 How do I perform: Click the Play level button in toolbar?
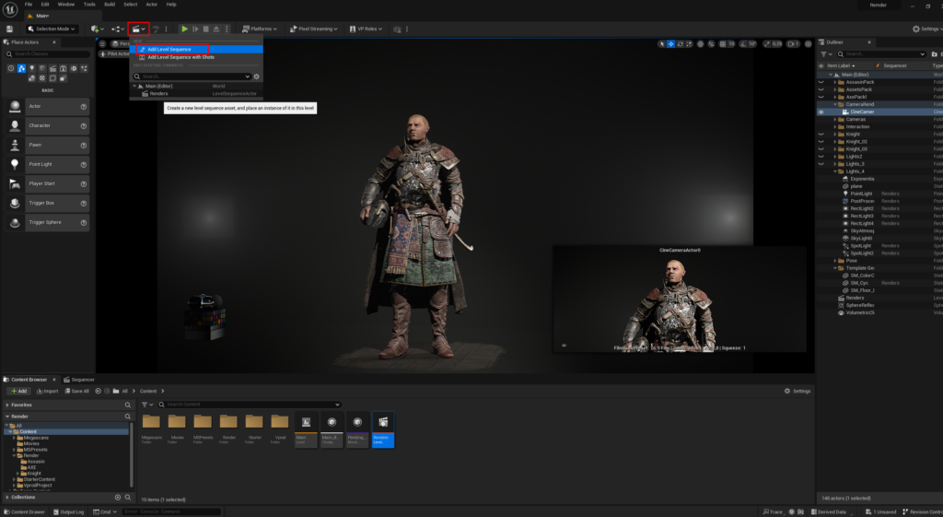[184, 29]
